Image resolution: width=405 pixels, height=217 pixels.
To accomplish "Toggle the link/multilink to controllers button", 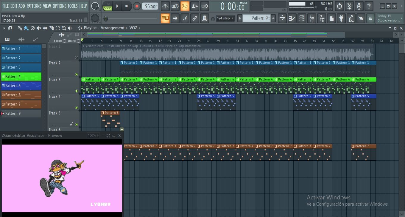I will pyautogui.click(x=195, y=18).
